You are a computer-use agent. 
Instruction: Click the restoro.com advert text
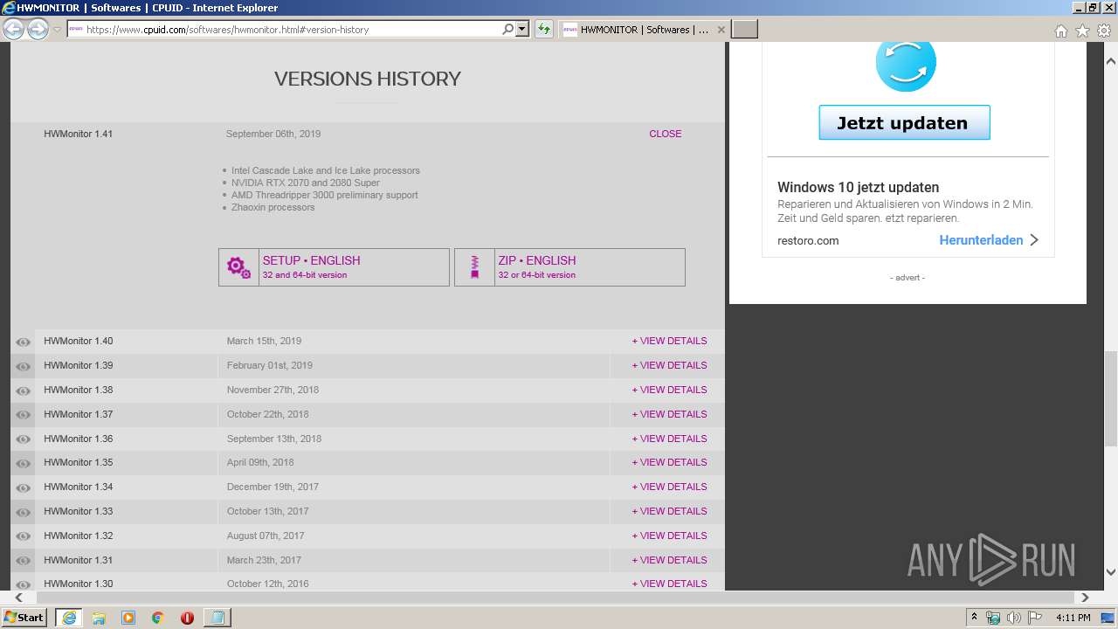point(808,240)
